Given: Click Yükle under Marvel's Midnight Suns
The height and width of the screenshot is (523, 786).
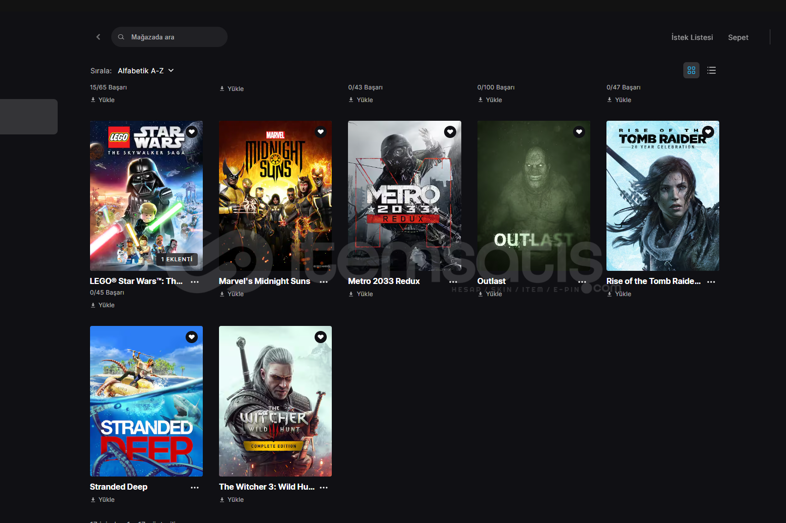Looking at the screenshot, I should tap(232, 294).
